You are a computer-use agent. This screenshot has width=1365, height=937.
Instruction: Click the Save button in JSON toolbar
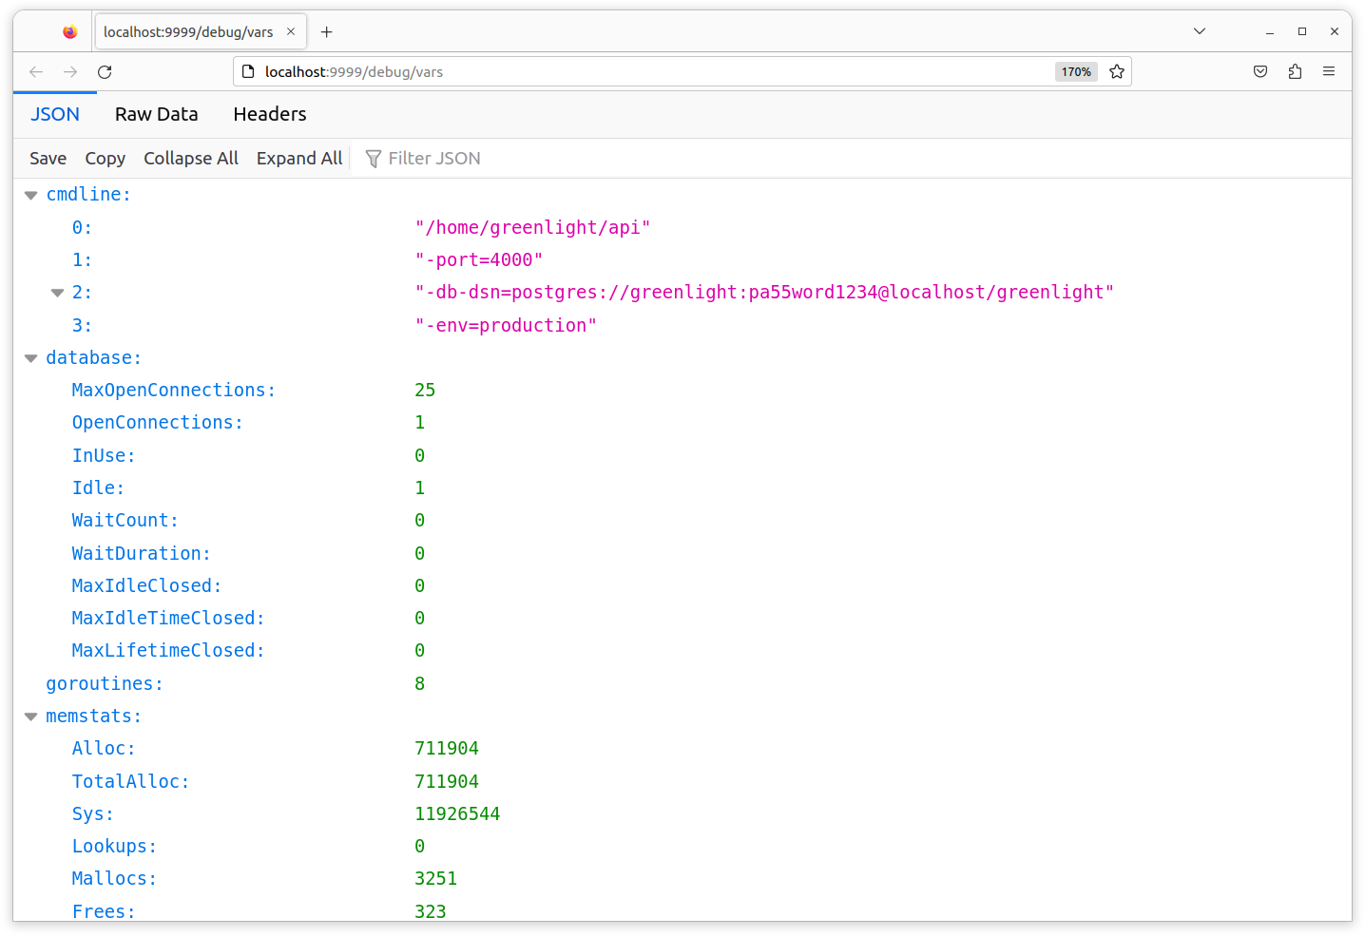pyautogui.click(x=48, y=159)
